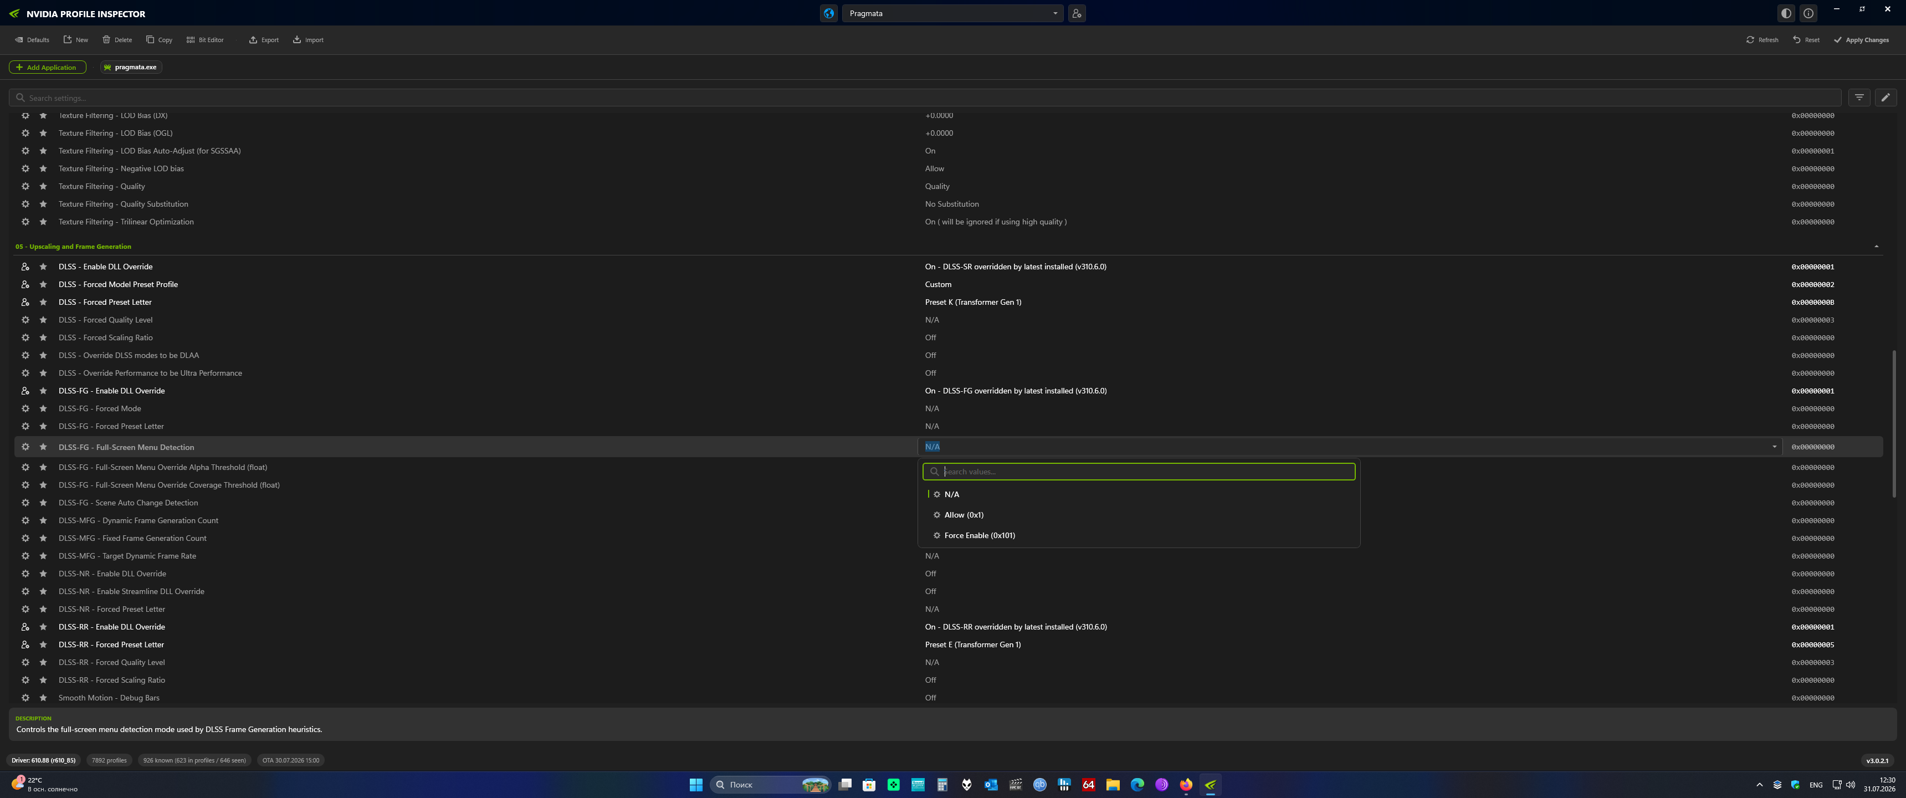Open the Pragmata profile dropdown

click(952, 13)
